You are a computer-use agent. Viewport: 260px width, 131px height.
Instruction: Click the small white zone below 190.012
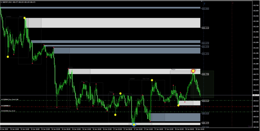(x=189, y=103)
